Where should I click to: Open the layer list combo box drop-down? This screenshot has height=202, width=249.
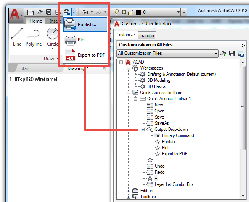coord(178,12)
